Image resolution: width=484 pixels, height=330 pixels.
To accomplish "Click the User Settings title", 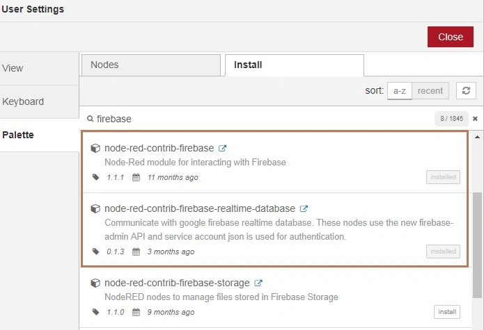I will pyautogui.click(x=33, y=9).
